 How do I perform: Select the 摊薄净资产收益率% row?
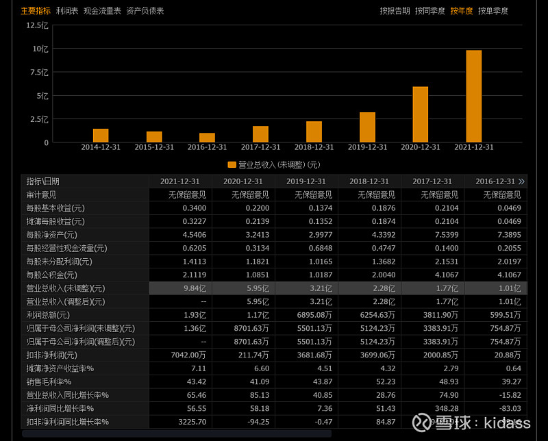(x=274, y=368)
